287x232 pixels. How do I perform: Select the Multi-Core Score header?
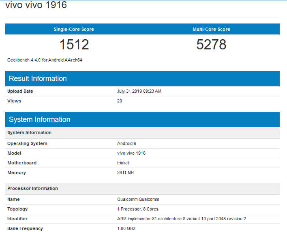[211, 29]
